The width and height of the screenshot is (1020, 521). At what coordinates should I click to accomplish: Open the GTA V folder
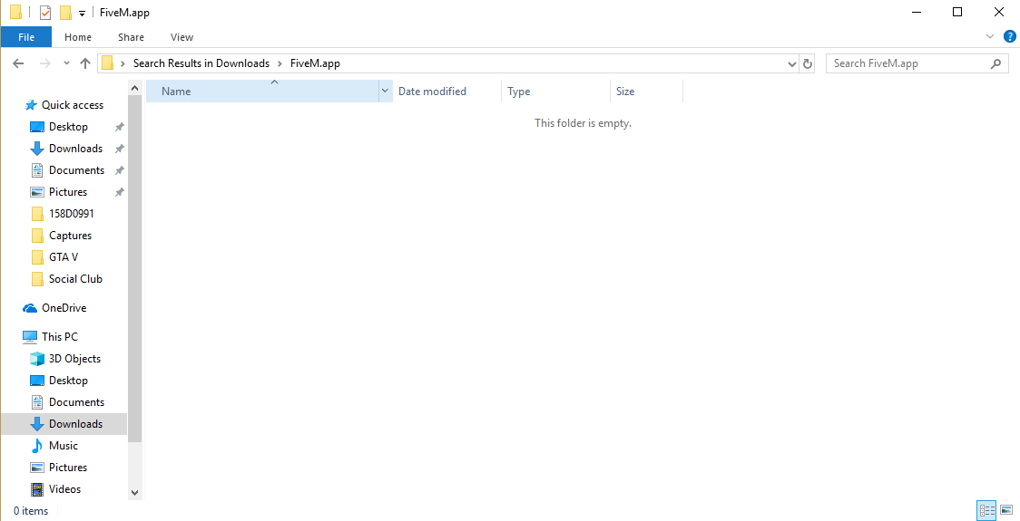(x=64, y=257)
